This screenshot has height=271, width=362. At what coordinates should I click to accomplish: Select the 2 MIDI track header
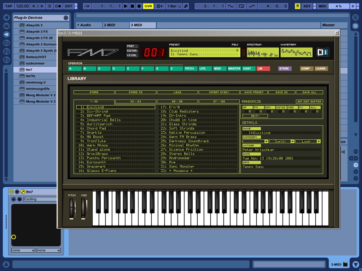tap(116, 25)
